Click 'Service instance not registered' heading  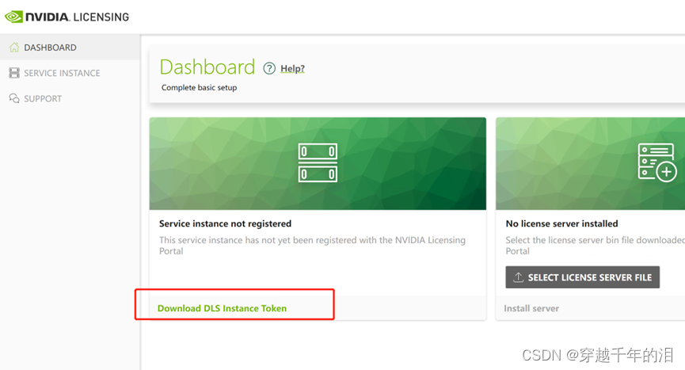225,223
